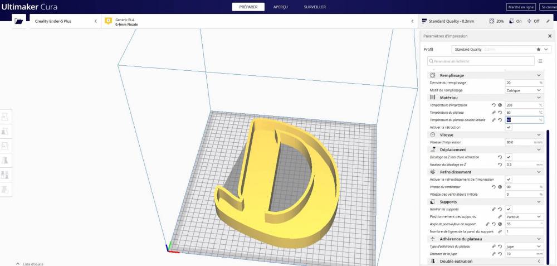Screen dimensions: 557x266
Task: Click the info icon beside Température d'impression
Action: click(500, 105)
